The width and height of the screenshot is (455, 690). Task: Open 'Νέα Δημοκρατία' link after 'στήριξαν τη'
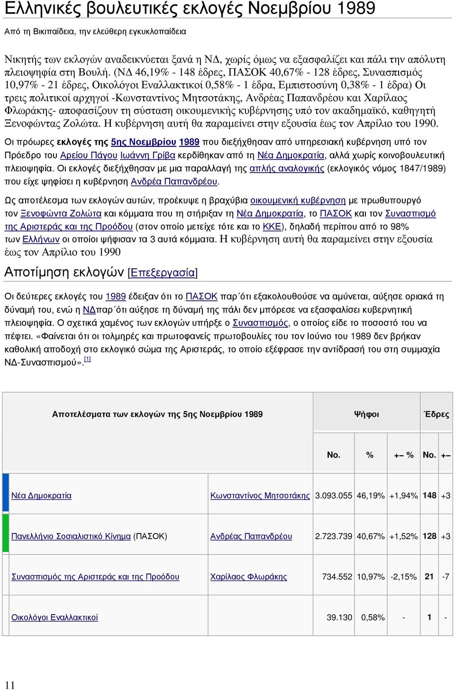[270, 213]
